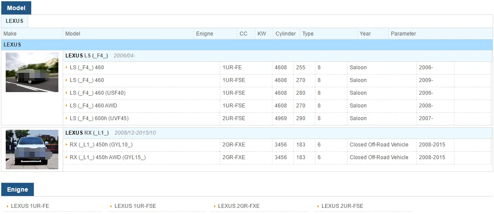This screenshot has width=494, height=214.
Task: Click the 290 KW value
Action: click(301, 118)
